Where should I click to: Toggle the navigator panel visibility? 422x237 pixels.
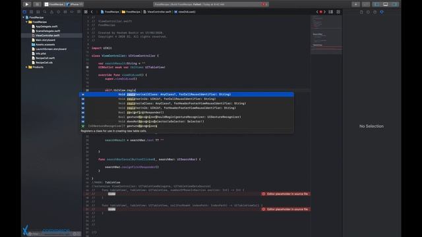(x=377, y=5)
